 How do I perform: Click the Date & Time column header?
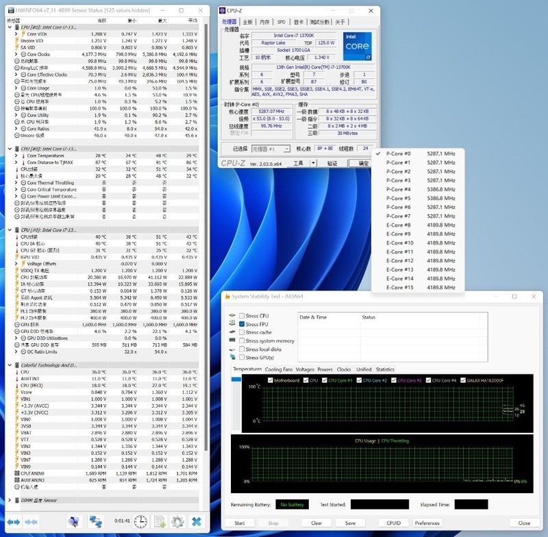312,315
